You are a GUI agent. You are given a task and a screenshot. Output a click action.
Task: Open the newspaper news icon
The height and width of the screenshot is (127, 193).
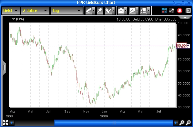pos(188,11)
